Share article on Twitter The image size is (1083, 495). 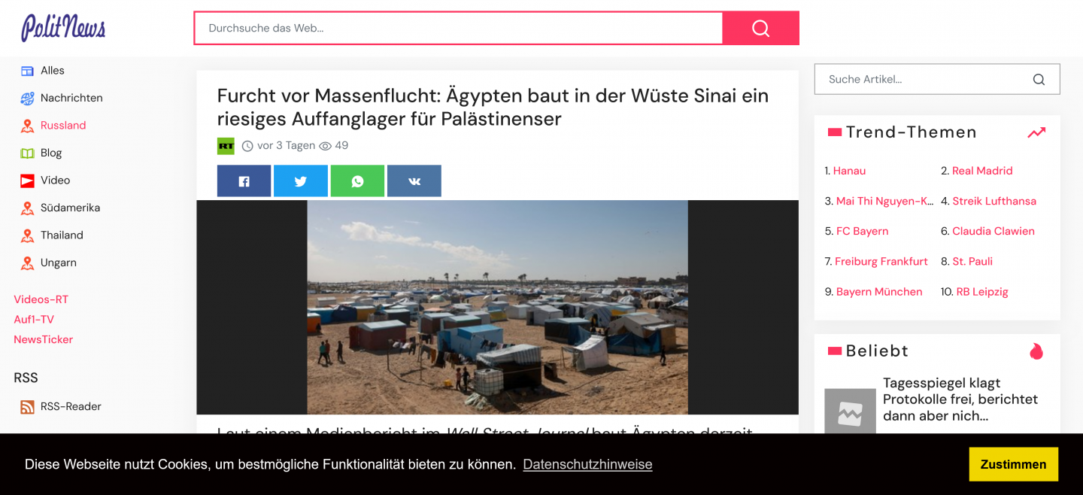pyautogui.click(x=301, y=181)
